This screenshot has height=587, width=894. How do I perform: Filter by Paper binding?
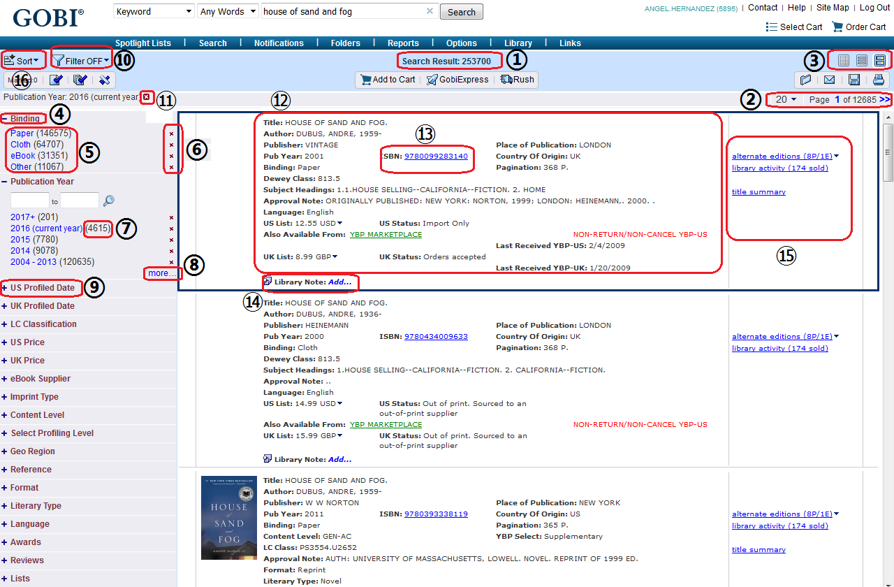point(22,133)
